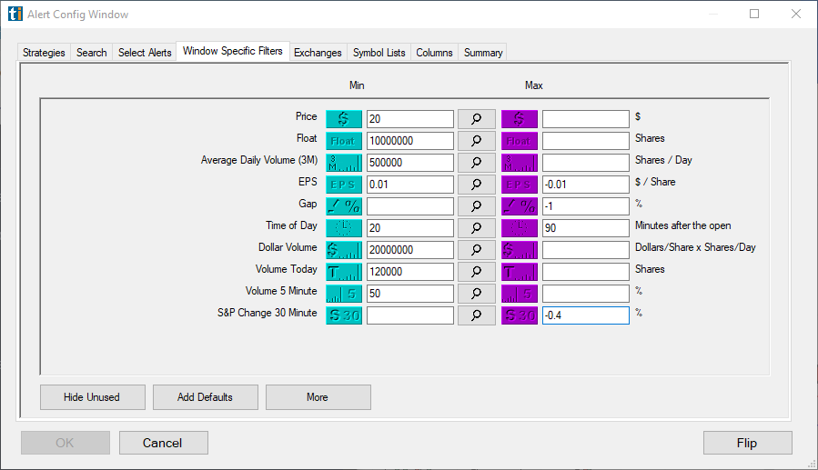The image size is (818, 470).
Task: Click the Cancel button
Action: [x=163, y=443]
